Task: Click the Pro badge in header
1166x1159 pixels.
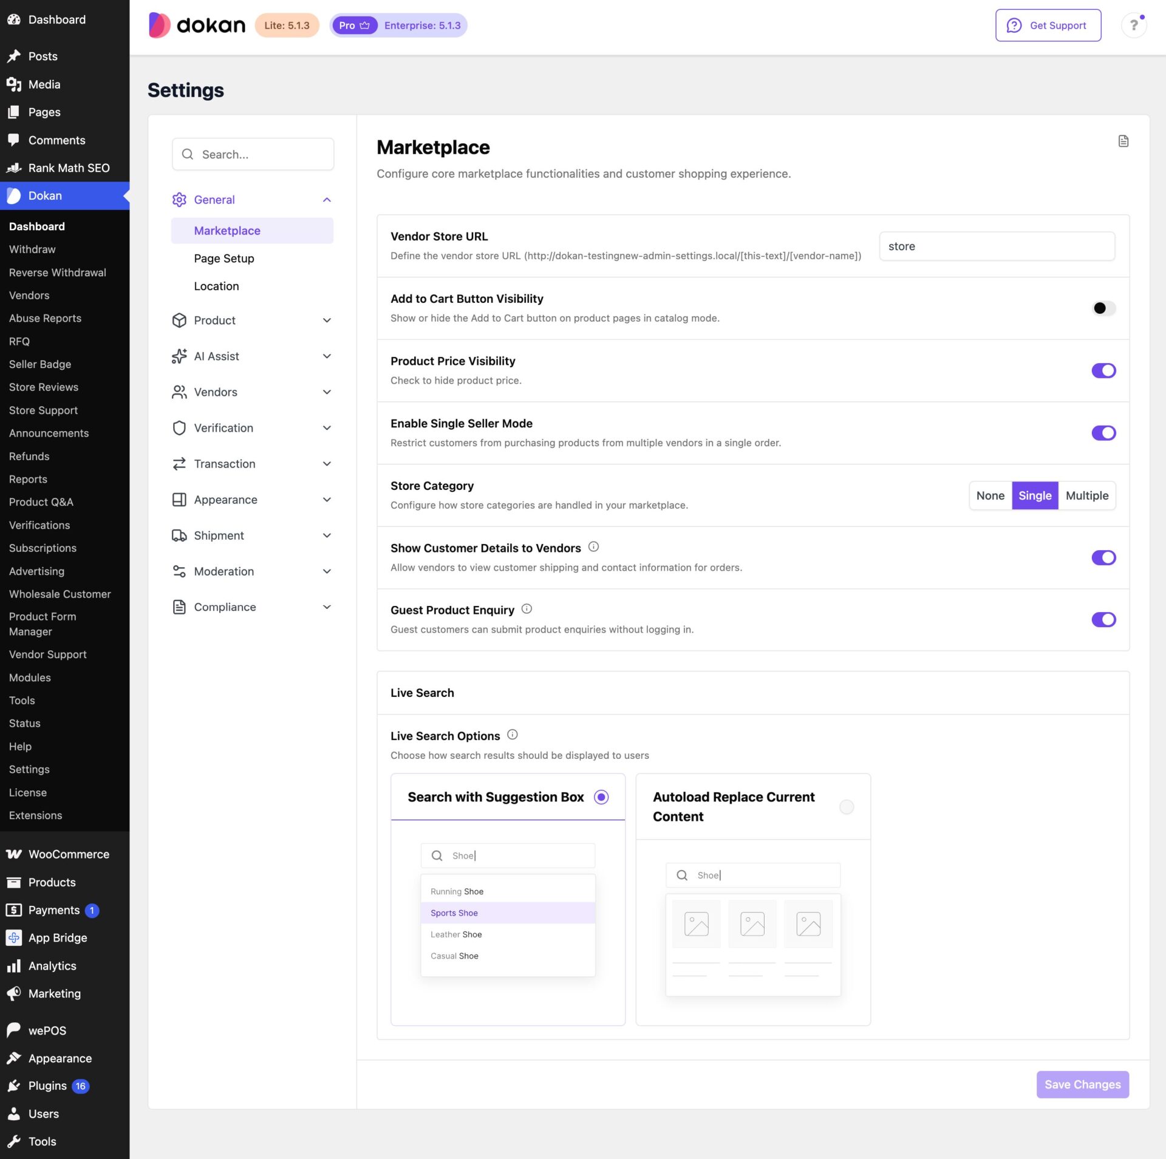Action: coord(355,25)
